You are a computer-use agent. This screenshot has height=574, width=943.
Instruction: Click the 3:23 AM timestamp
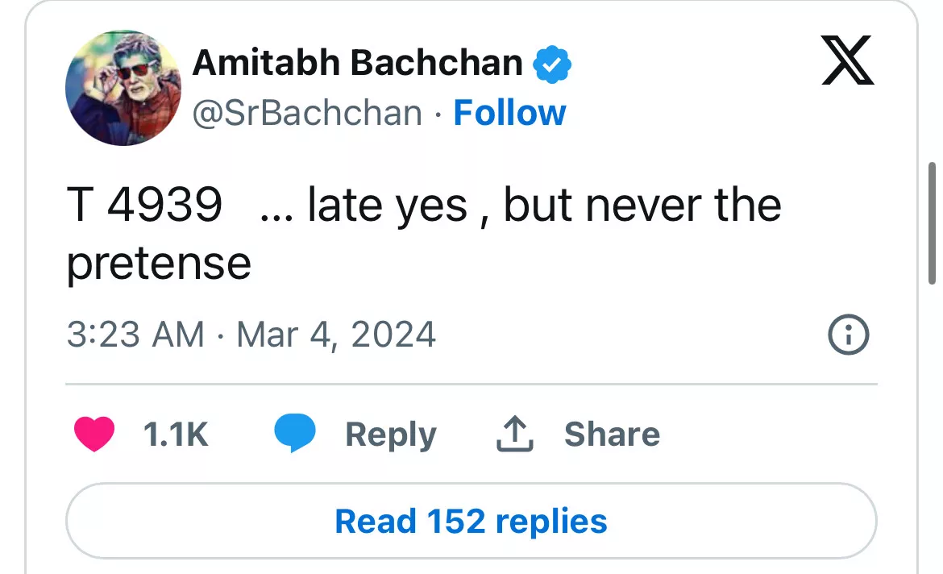(135, 335)
